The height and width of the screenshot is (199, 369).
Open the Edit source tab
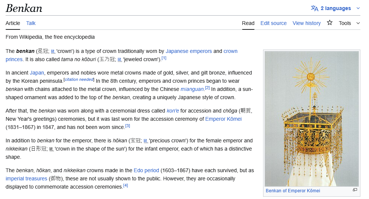274,23
